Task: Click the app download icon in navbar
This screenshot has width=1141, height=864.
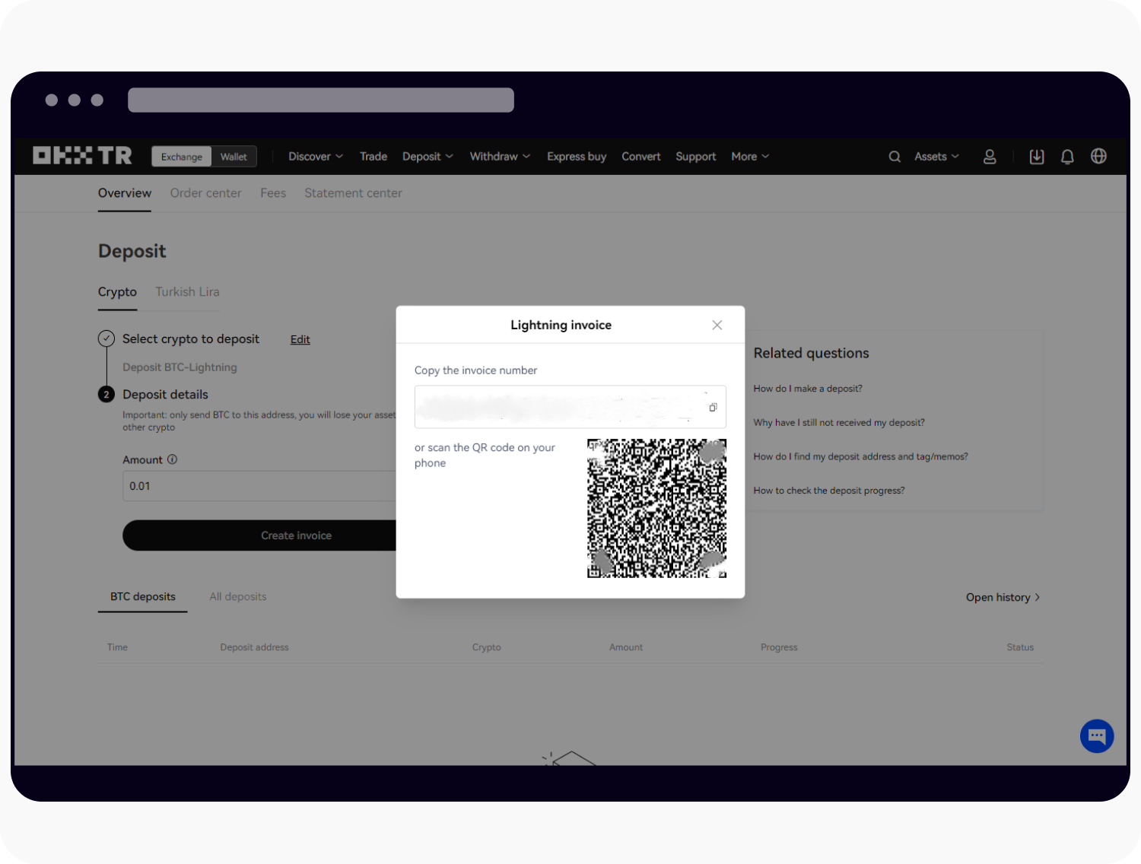Action: (1036, 156)
